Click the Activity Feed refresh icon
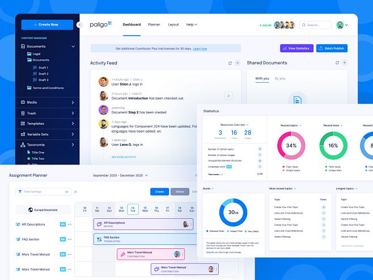This screenshot has width=373, height=280. (x=230, y=63)
